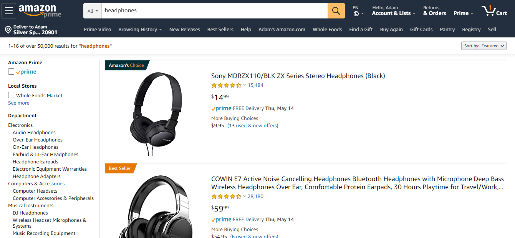Enable the Prime filter checkbox

pyautogui.click(x=11, y=72)
